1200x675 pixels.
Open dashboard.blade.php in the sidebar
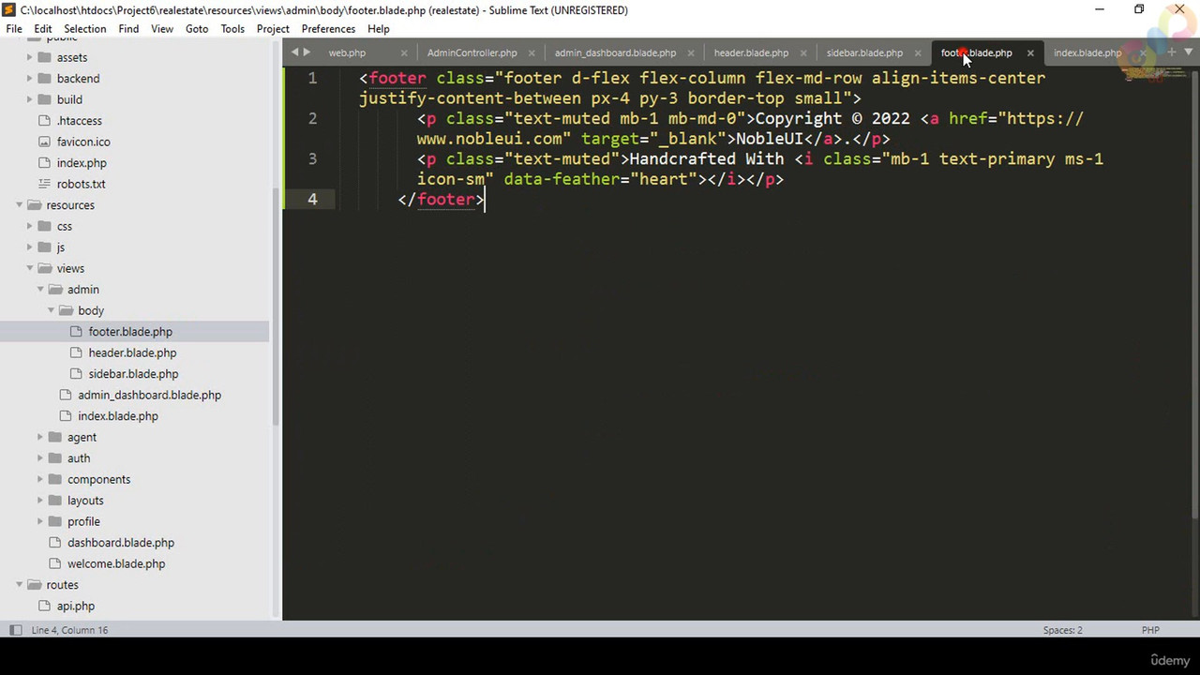click(x=121, y=543)
